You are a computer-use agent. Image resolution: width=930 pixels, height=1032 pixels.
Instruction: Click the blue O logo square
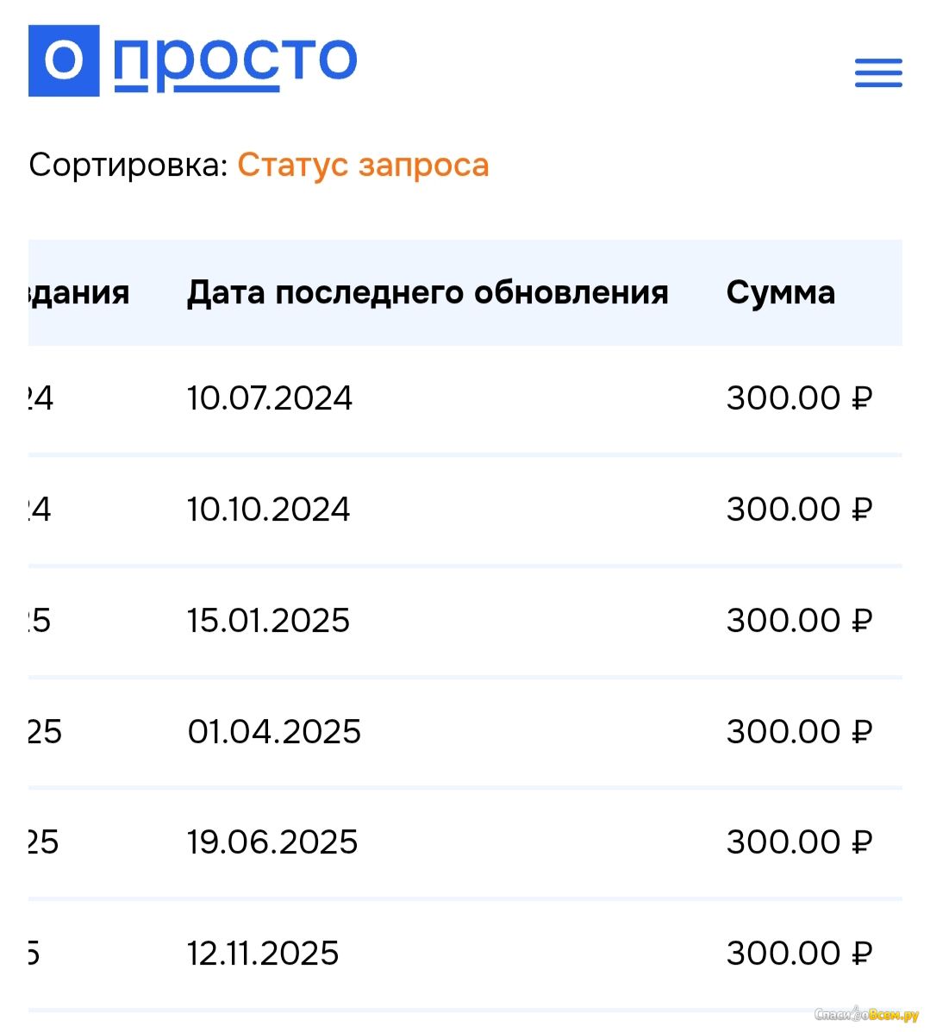tap(64, 60)
